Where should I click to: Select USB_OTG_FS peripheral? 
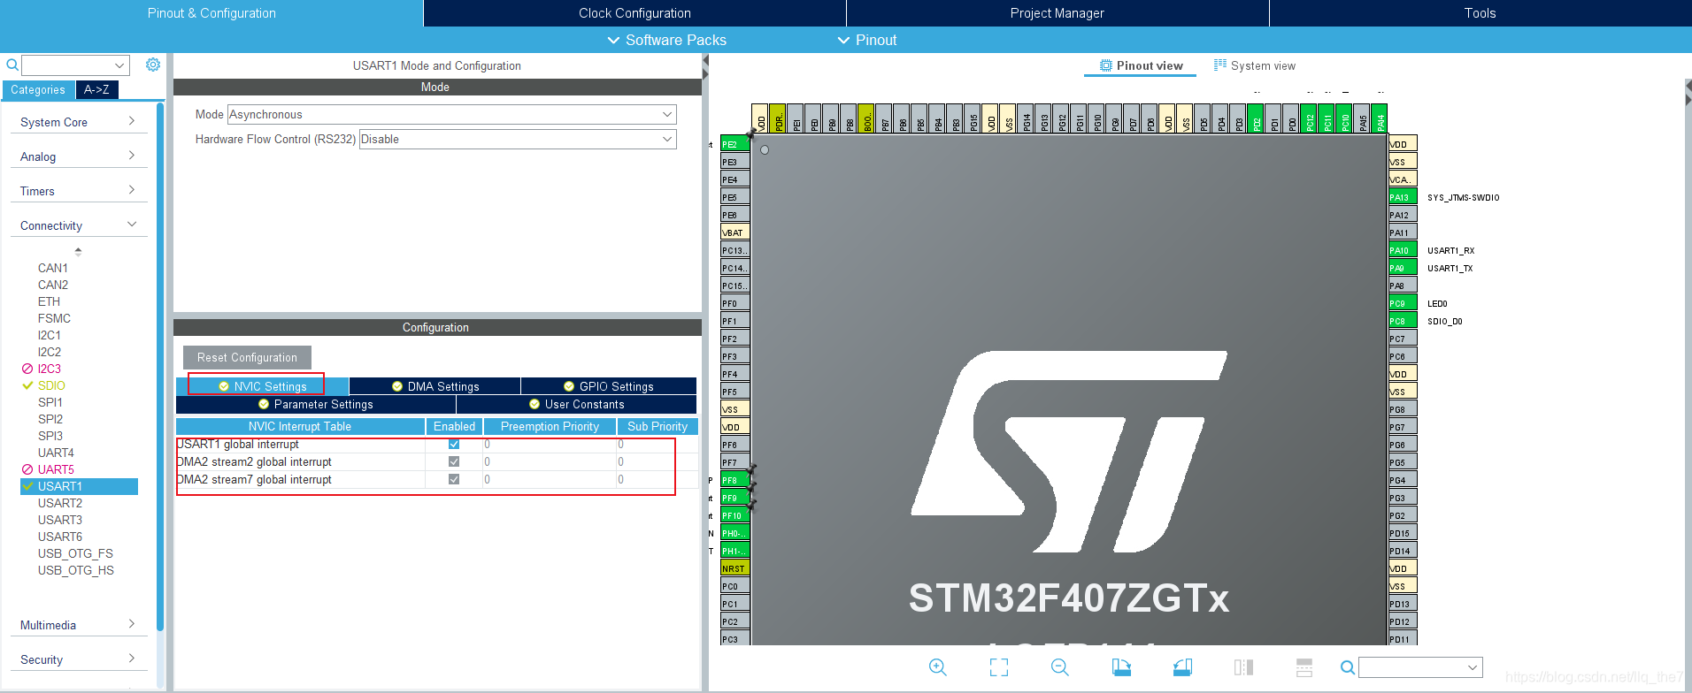[75, 553]
